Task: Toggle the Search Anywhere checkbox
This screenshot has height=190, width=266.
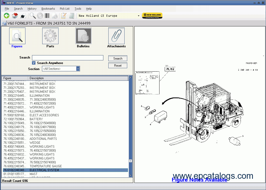Action: [34, 63]
